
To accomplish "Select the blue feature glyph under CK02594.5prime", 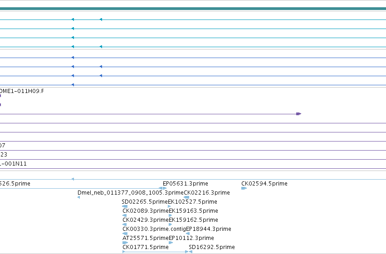I will click(x=244, y=188).
